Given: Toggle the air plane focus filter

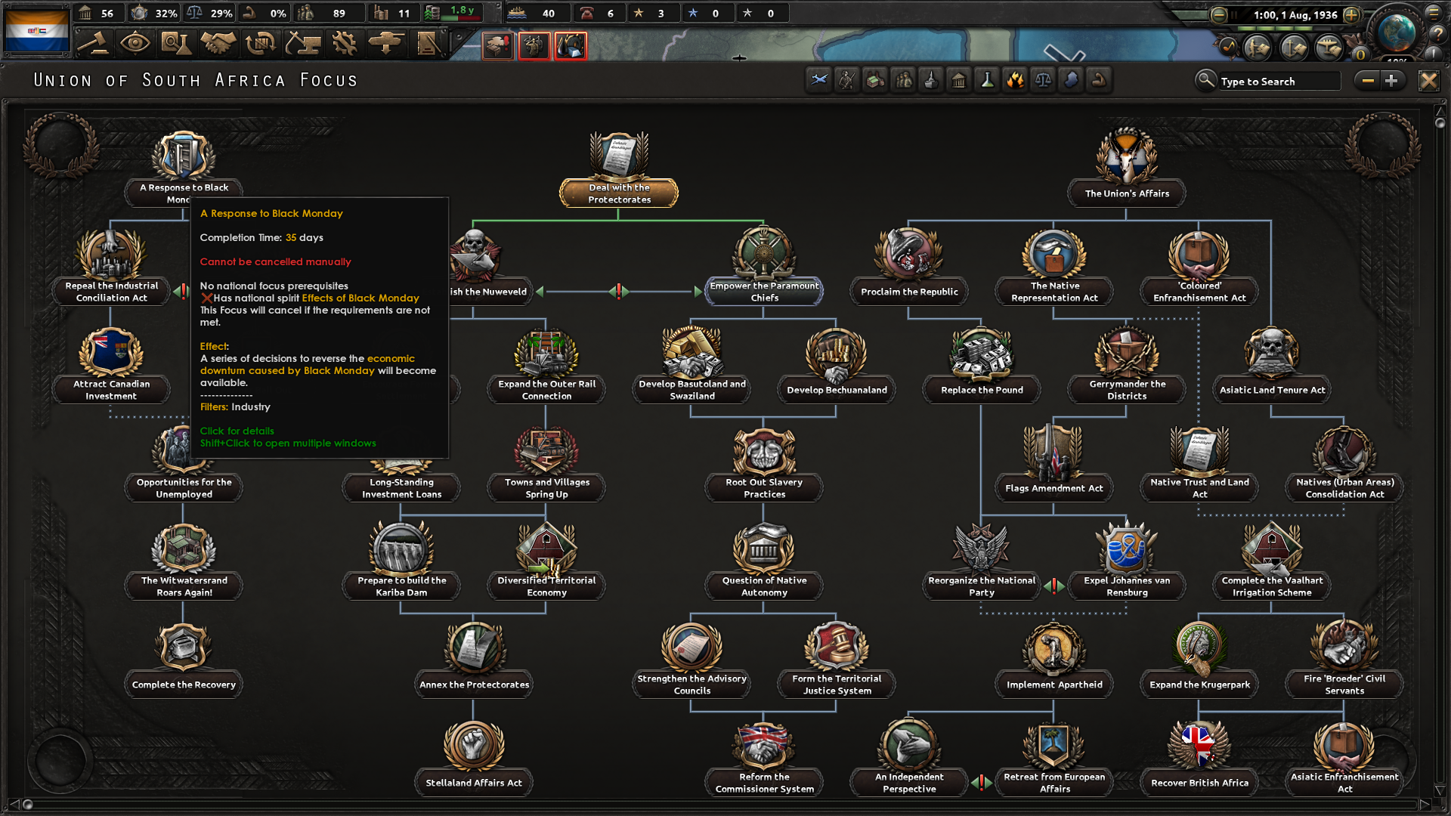Looking at the screenshot, I should [819, 79].
